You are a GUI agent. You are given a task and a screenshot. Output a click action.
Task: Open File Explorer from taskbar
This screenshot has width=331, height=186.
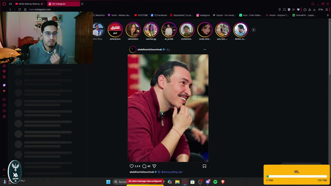(177, 182)
